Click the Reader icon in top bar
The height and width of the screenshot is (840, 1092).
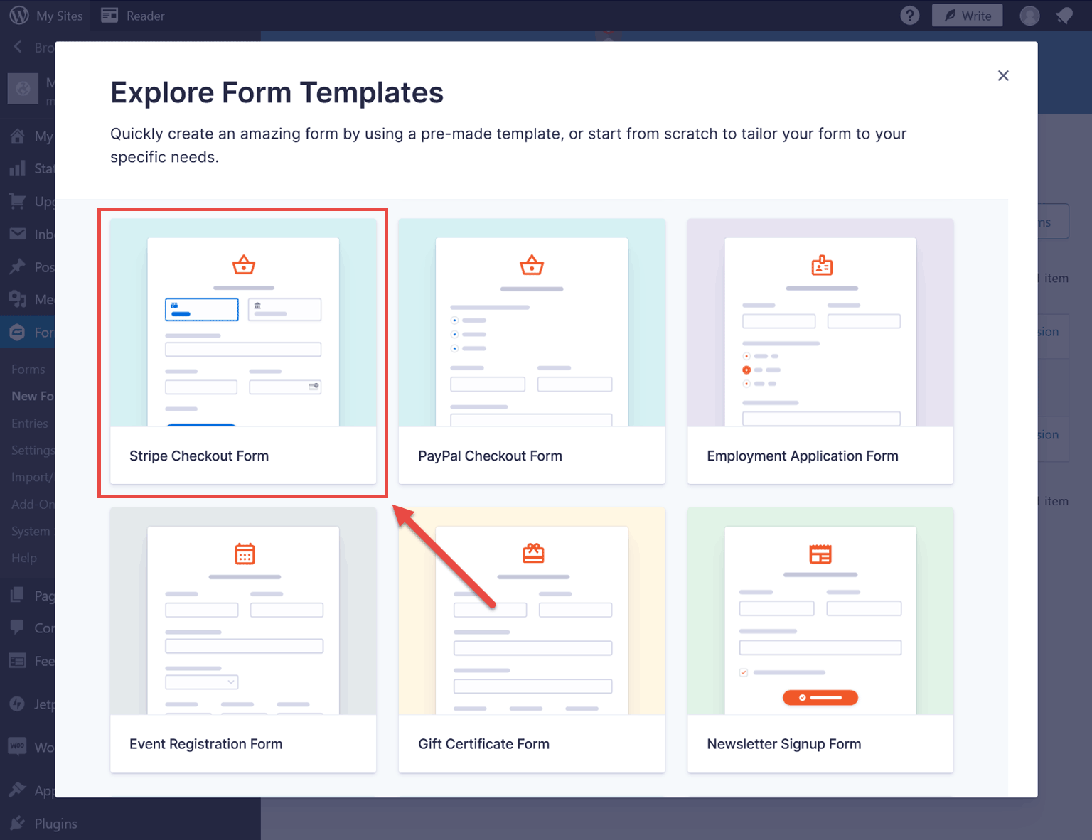109,15
